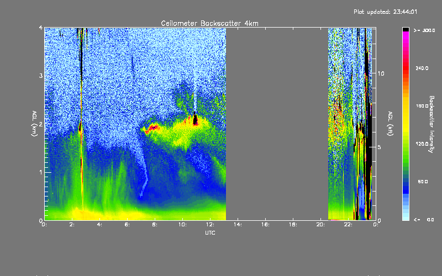Click the '240.0' colorbar label

click(x=422, y=68)
